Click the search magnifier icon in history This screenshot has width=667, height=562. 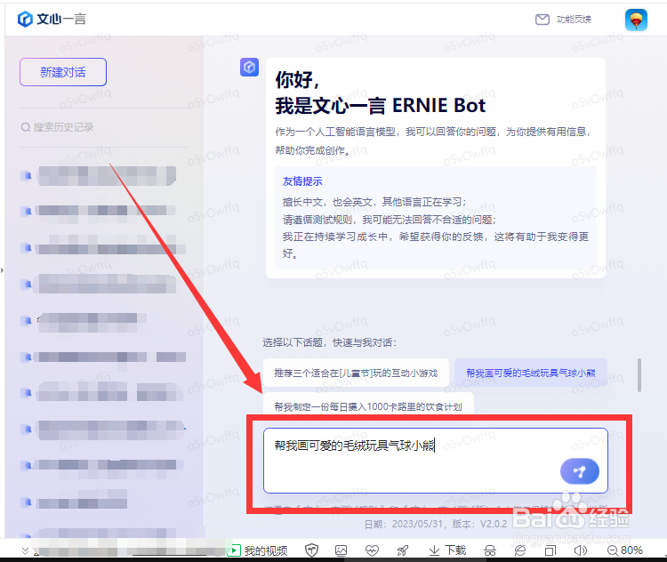point(26,127)
